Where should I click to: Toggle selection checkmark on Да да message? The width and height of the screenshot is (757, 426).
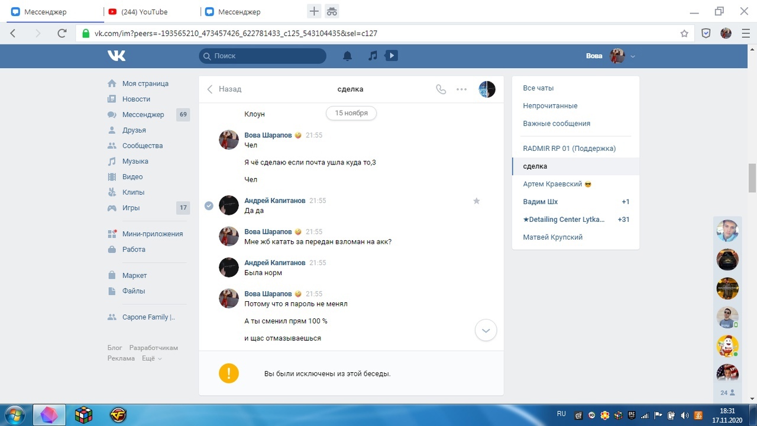209,205
